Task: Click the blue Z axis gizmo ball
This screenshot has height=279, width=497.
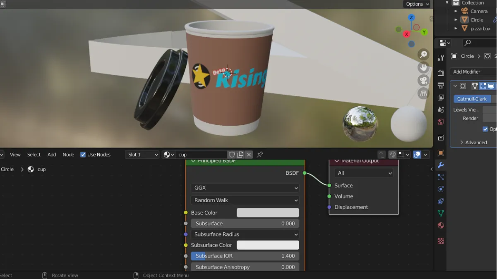Action: (411, 17)
